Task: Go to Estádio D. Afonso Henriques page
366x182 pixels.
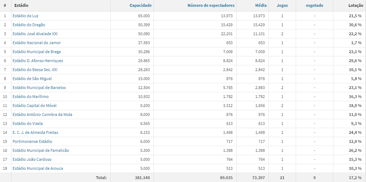Action: pos(38,61)
